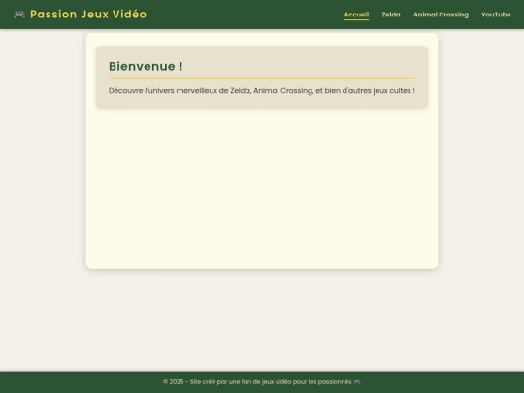Select the Bienvenue ! heading

pos(146,66)
